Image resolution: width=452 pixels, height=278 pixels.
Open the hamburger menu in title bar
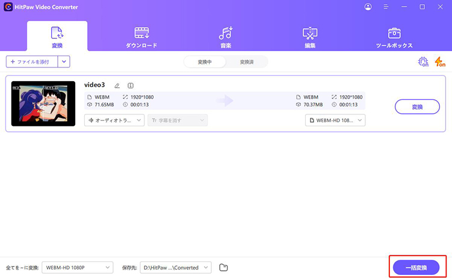click(386, 7)
